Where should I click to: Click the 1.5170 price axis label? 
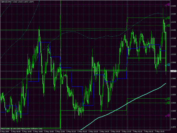click(x=174, y=22)
